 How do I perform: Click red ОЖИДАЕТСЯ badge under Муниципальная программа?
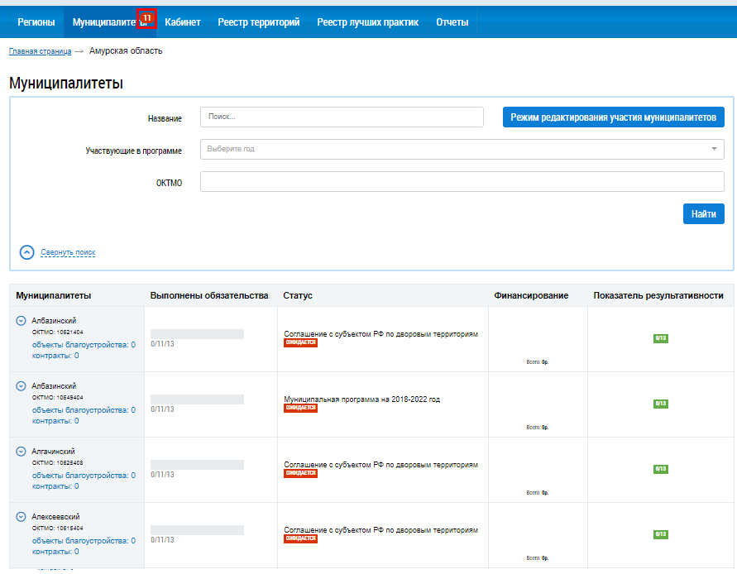point(300,408)
